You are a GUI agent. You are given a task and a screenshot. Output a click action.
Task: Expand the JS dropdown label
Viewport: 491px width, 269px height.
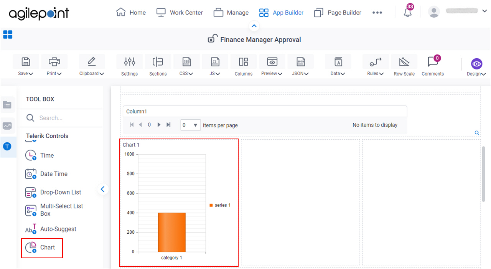pyautogui.click(x=215, y=73)
